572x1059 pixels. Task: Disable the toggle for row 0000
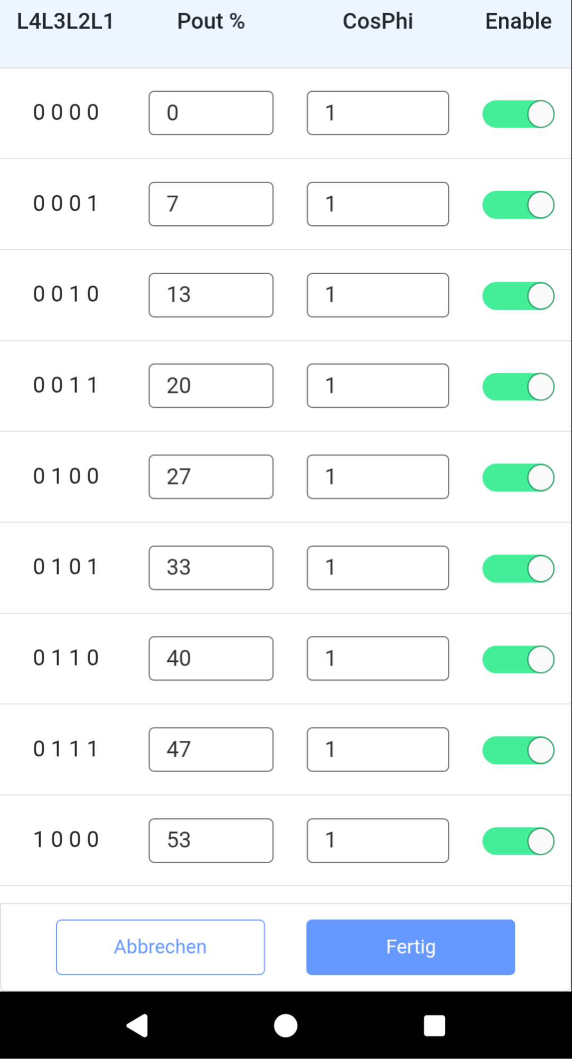point(518,114)
